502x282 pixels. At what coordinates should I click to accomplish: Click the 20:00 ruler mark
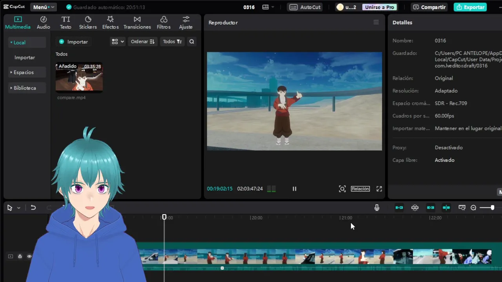coord(256,218)
